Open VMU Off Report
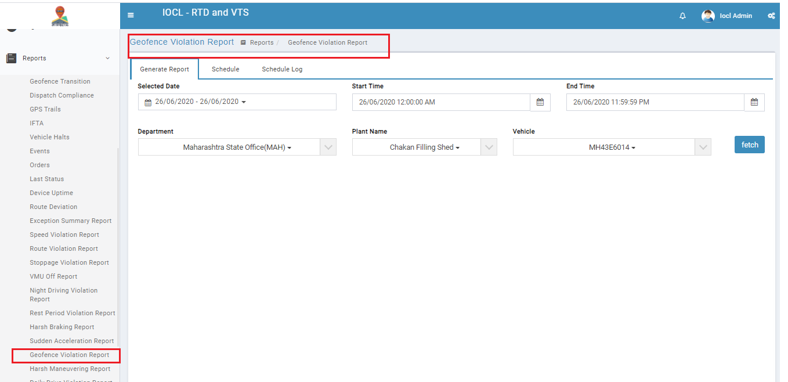Screen dimensions: 788x382 pyautogui.click(x=53, y=276)
